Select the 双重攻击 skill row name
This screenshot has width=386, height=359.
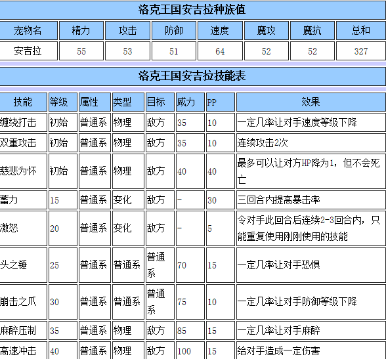click(23, 142)
